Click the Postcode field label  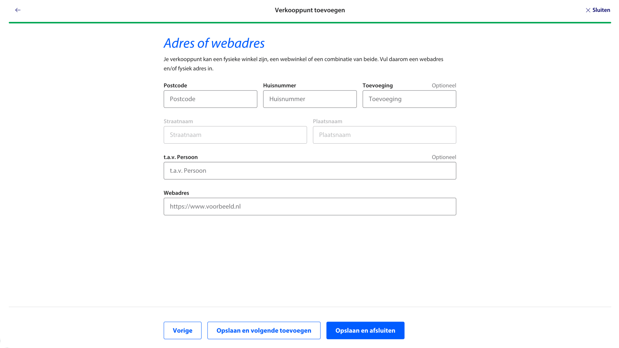pos(175,85)
